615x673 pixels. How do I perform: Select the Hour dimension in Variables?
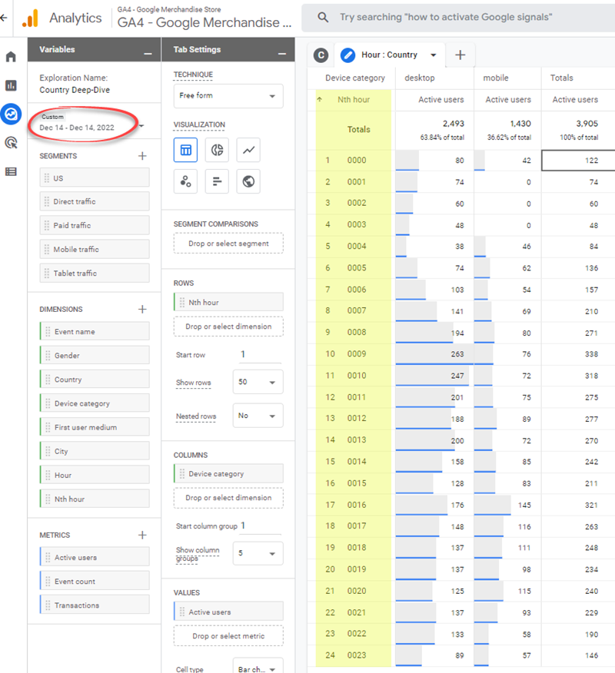click(x=95, y=475)
